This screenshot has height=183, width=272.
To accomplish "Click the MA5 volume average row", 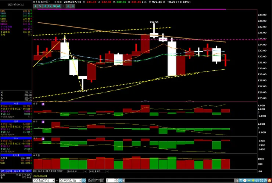I will (16, 161).
